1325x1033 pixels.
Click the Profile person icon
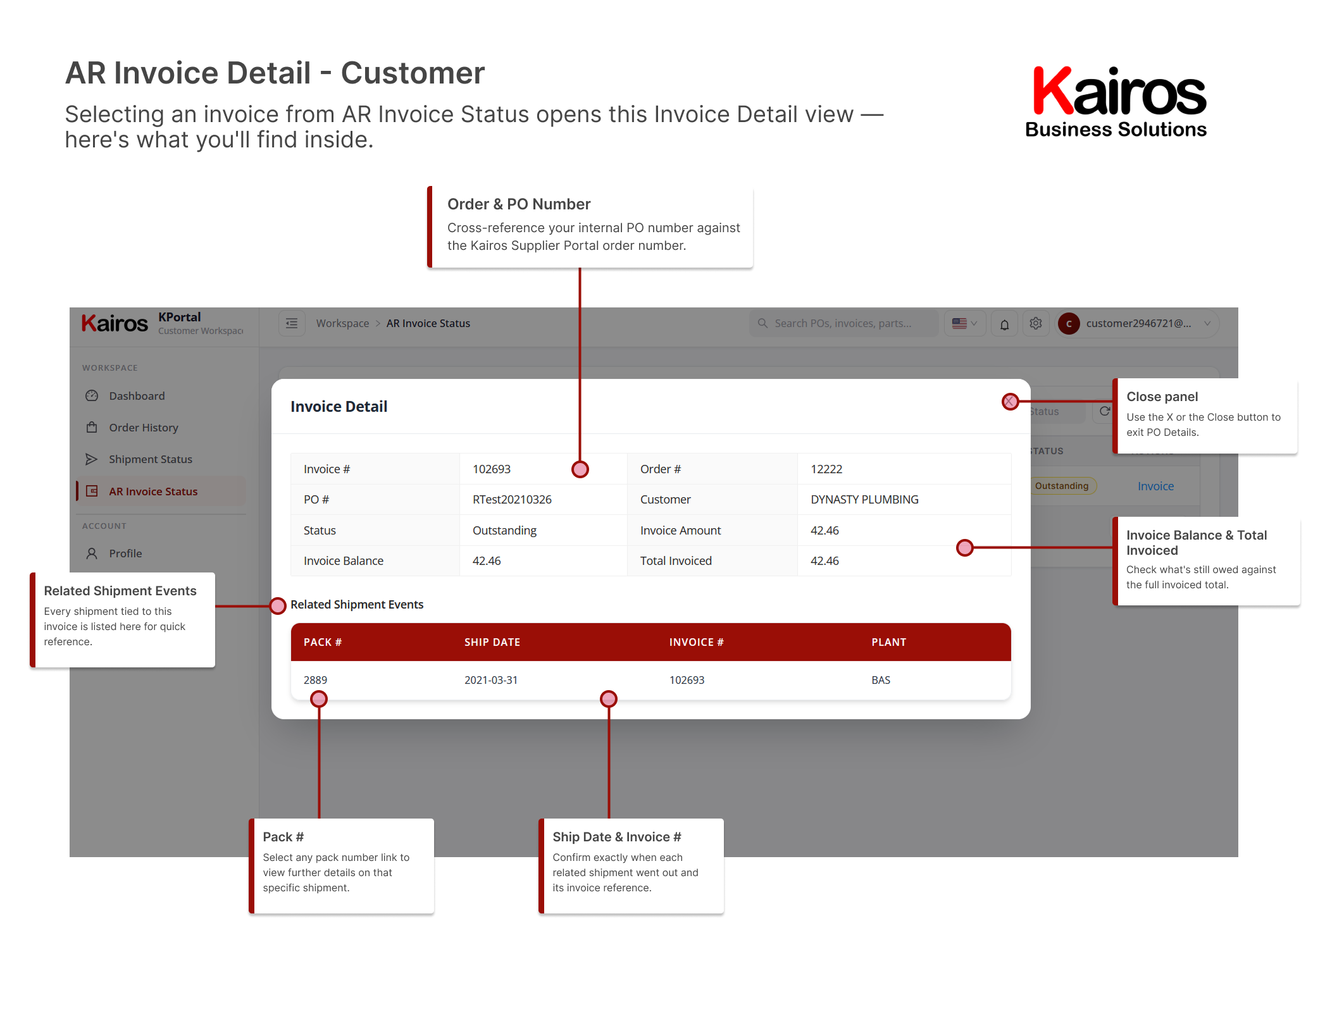coord(92,554)
